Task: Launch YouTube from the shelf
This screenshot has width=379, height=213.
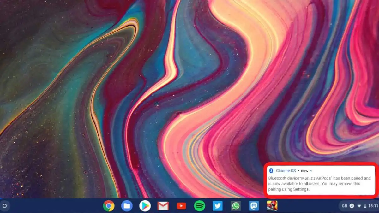Action: coord(181,206)
